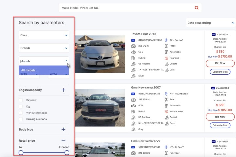Click Buy Now $ 1050.00 price
This screenshot has width=236, height=157.
click(x=220, y=110)
